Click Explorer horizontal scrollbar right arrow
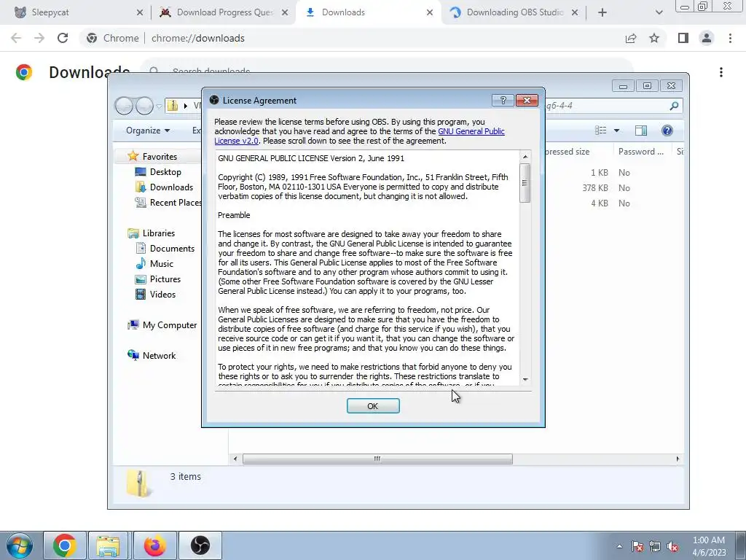The image size is (746, 560). (x=678, y=459)
